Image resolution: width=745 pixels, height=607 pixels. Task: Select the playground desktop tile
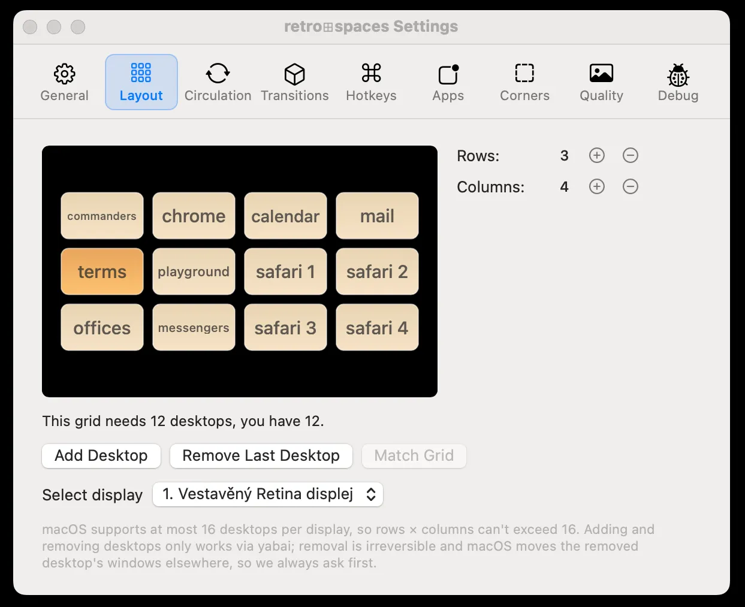(x=194, y=271)
